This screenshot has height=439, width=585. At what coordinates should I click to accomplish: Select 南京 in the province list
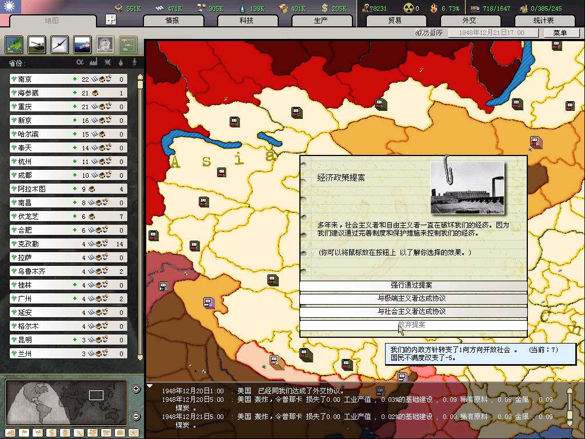pyautogui.click(x=69, y=79)
